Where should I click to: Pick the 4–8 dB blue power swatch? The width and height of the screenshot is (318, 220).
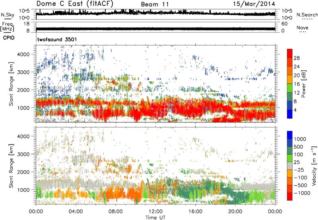click(290, 106)
